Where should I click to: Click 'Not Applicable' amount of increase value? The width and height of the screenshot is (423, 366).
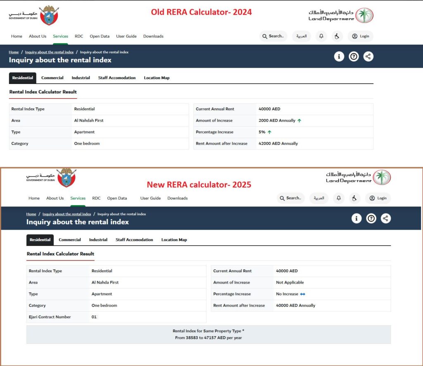[x=290, y=283]
